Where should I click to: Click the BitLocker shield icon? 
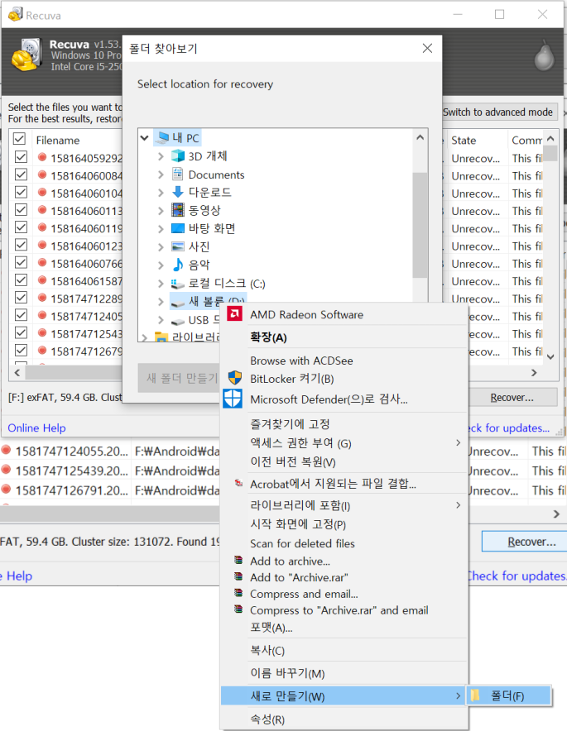tap(235, 378)
